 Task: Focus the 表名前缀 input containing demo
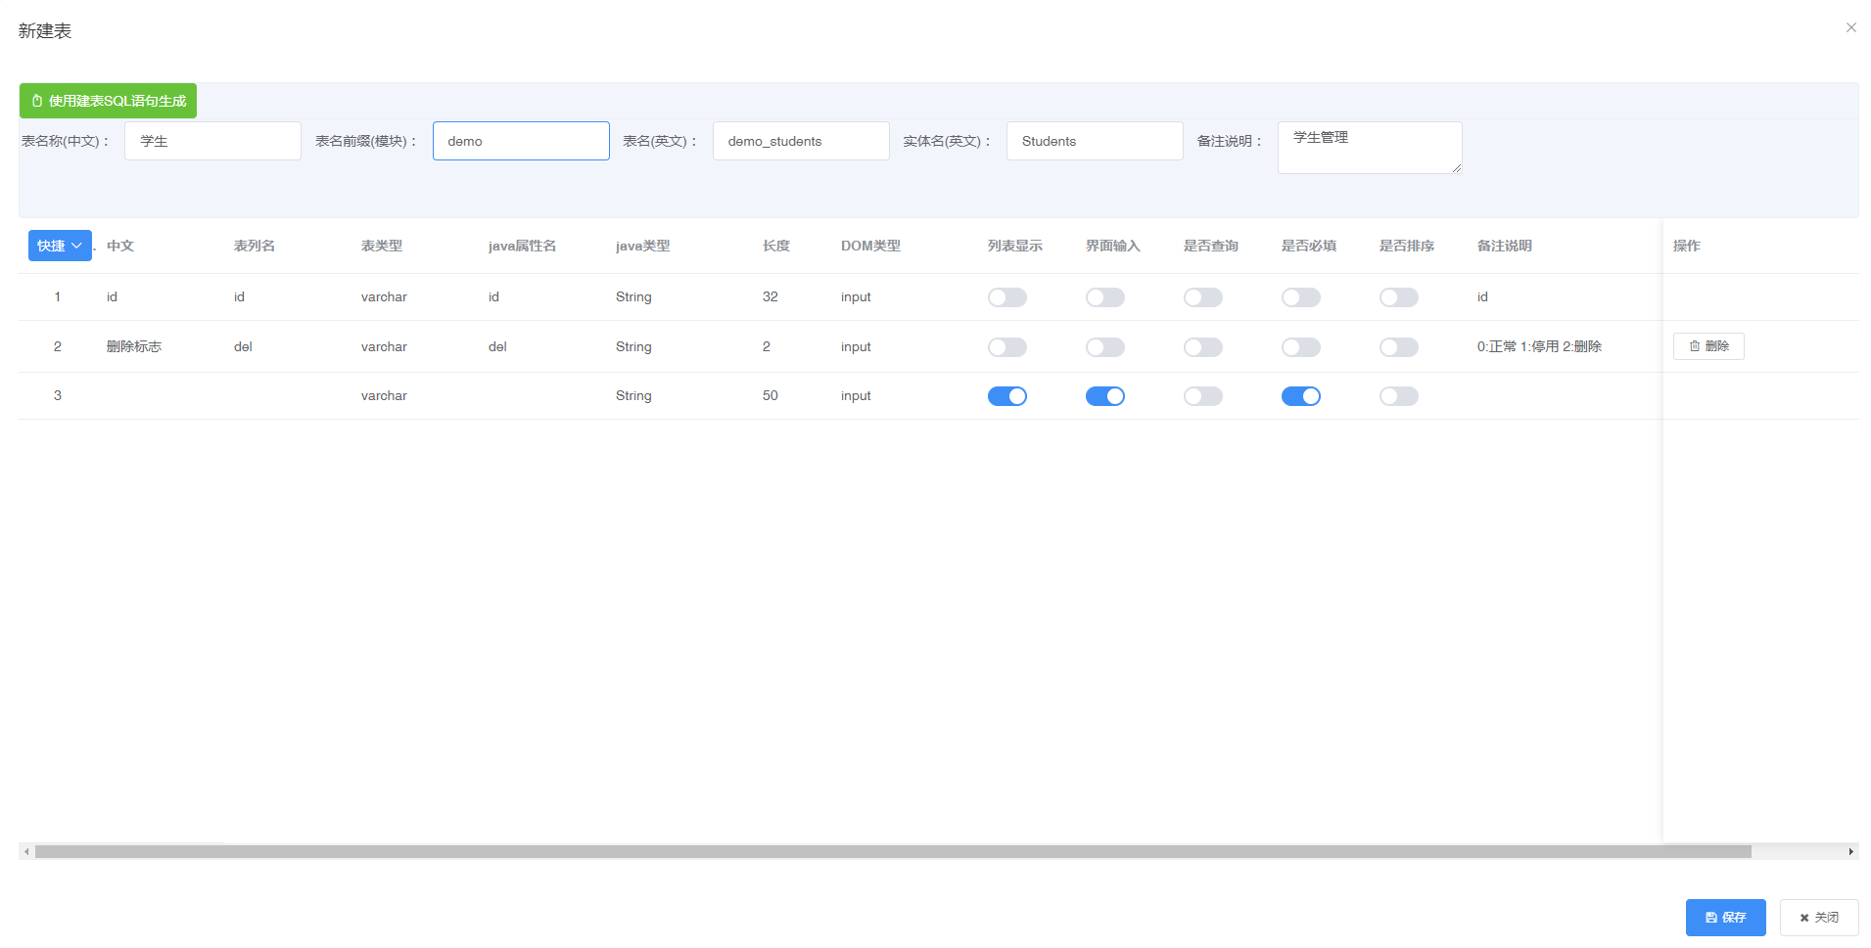click(521, 141)
